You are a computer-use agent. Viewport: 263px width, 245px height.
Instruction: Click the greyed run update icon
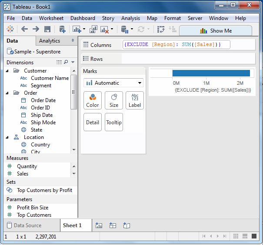pos(141,29)
